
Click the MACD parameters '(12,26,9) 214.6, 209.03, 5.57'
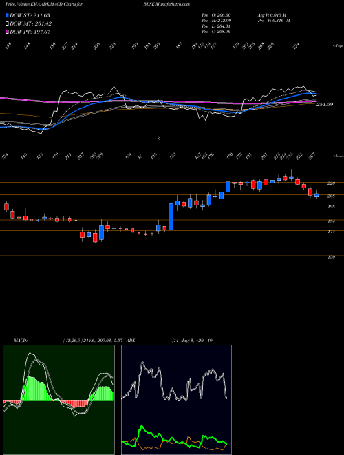pos(94,341)
